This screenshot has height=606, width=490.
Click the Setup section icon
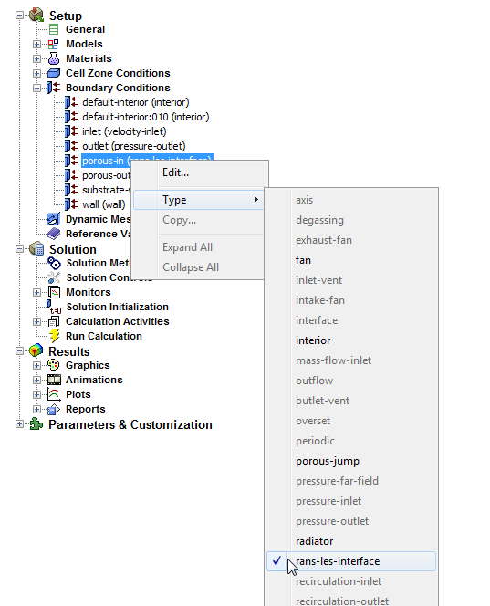[x=36, y=16]
